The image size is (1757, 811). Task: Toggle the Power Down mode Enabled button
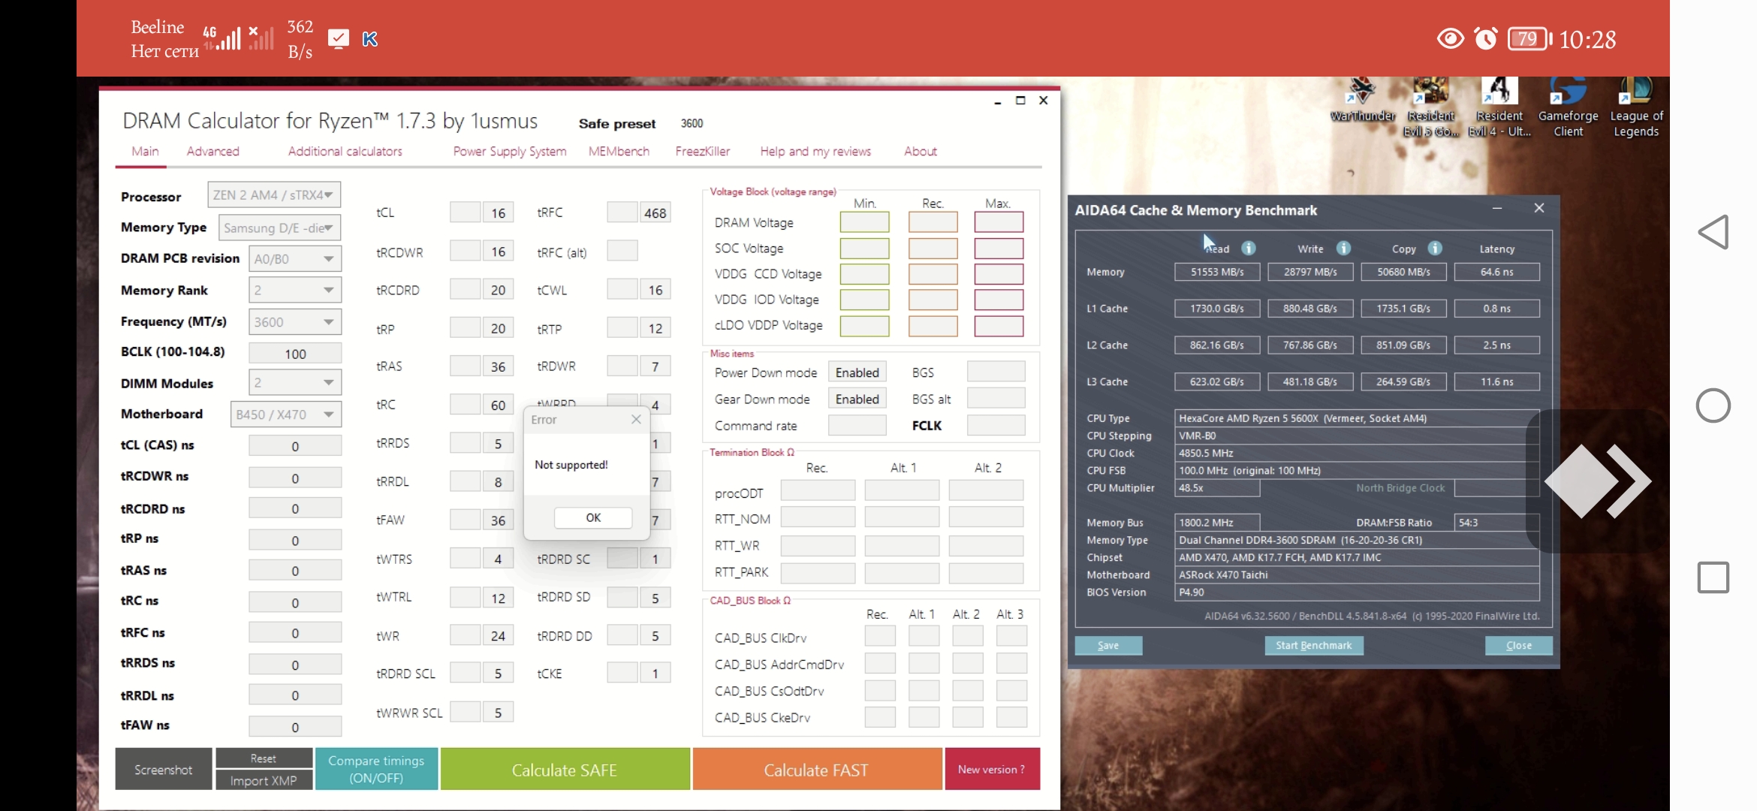857,372
